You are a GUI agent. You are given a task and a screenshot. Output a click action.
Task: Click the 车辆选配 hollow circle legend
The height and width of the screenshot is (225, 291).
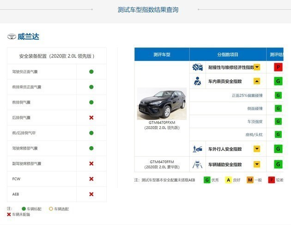click(51, 209)
